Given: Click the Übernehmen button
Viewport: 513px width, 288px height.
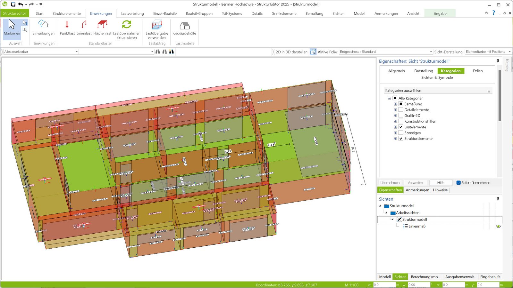Looking at the screenshot, I should pos(390,183).
